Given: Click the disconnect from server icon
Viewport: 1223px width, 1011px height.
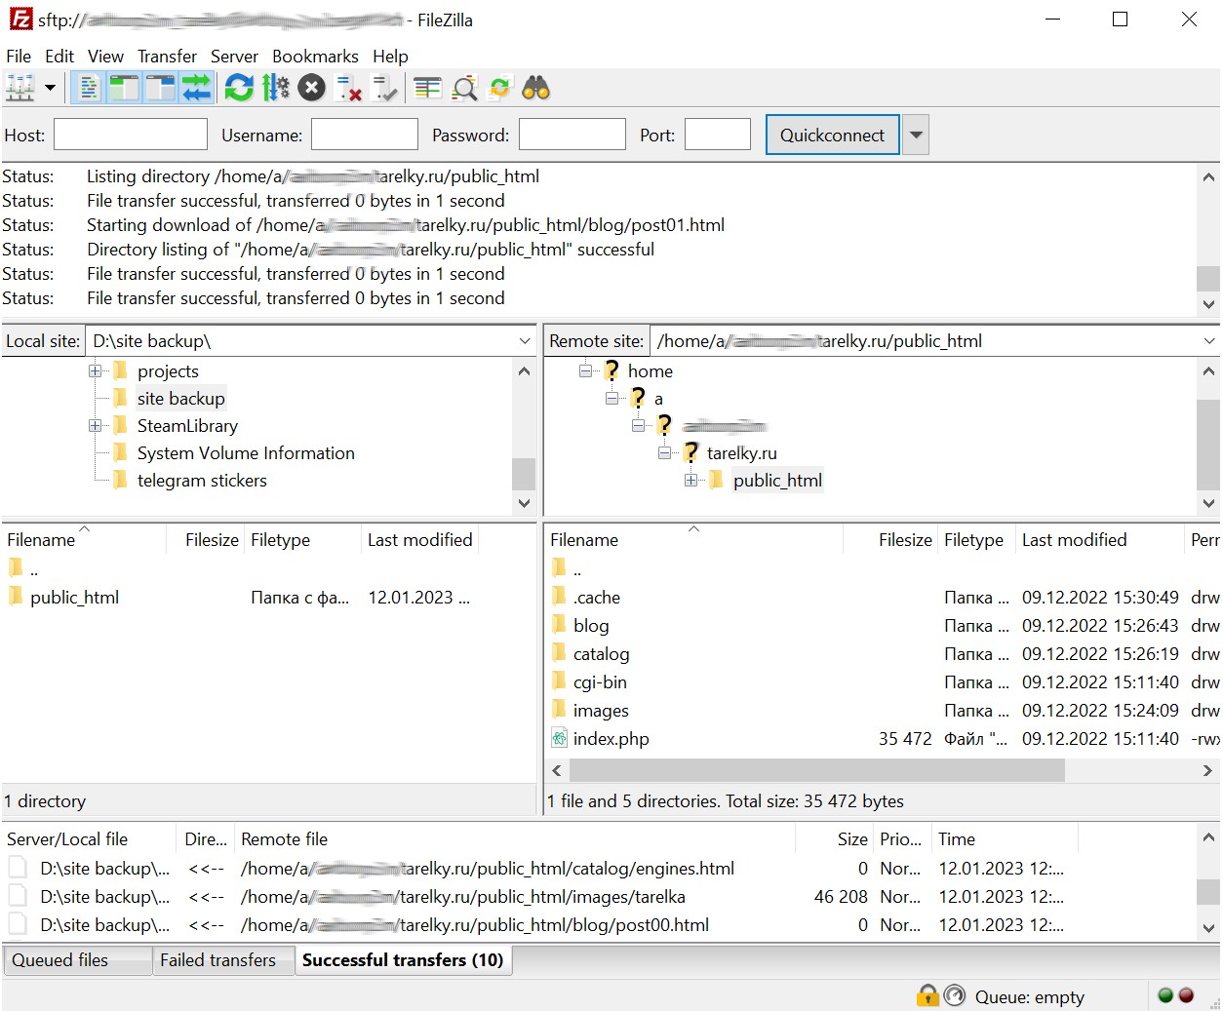Looking at the screenshot, I should (348, 89).
